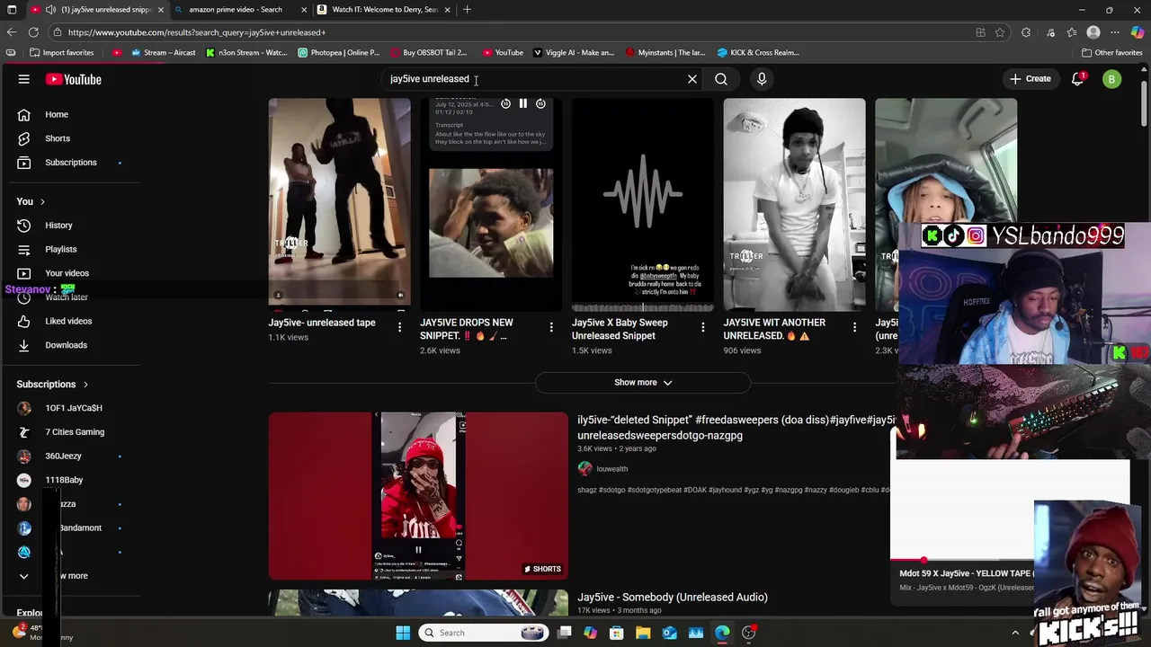1151x647 pixels.
Task: Open the account avatar menu
Action: coord(1112,79)
